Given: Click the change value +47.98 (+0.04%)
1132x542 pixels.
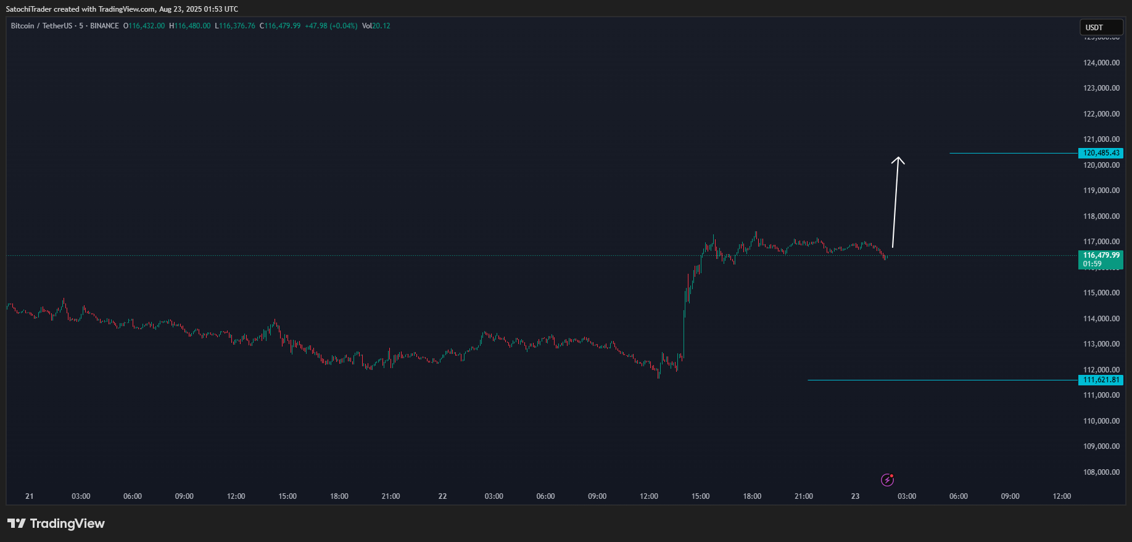Looking at the screenshot, I should point(331,26).
